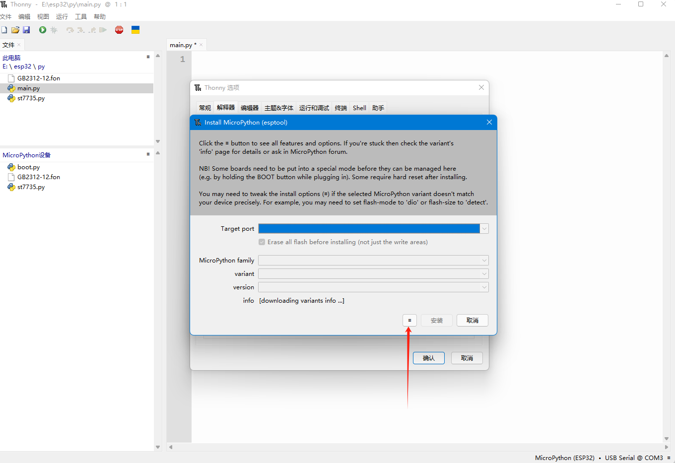The width and height of the screenshot is (675, 463).
Task: Open the local files panel menu icon
Action: tap(148, 57)
